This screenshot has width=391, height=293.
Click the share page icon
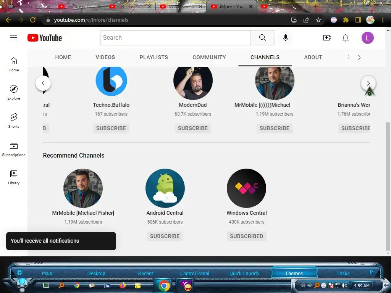[x=306, y=20]
